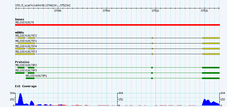Click the mRNAs track title
This screenshot has width=227, height=107.
coord(20,33)
